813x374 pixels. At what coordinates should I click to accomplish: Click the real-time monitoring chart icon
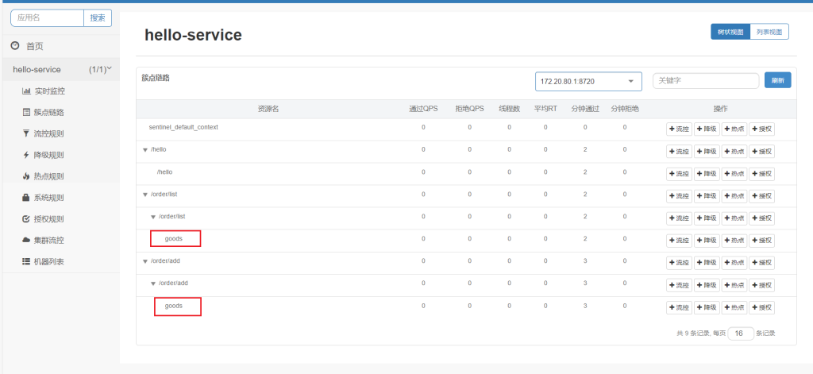(26, 91)
